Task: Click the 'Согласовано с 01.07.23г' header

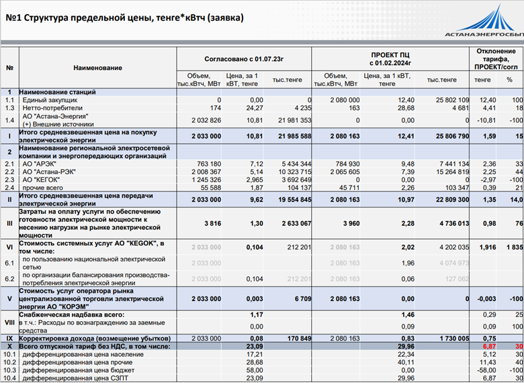Action: (x=244, y=59)
